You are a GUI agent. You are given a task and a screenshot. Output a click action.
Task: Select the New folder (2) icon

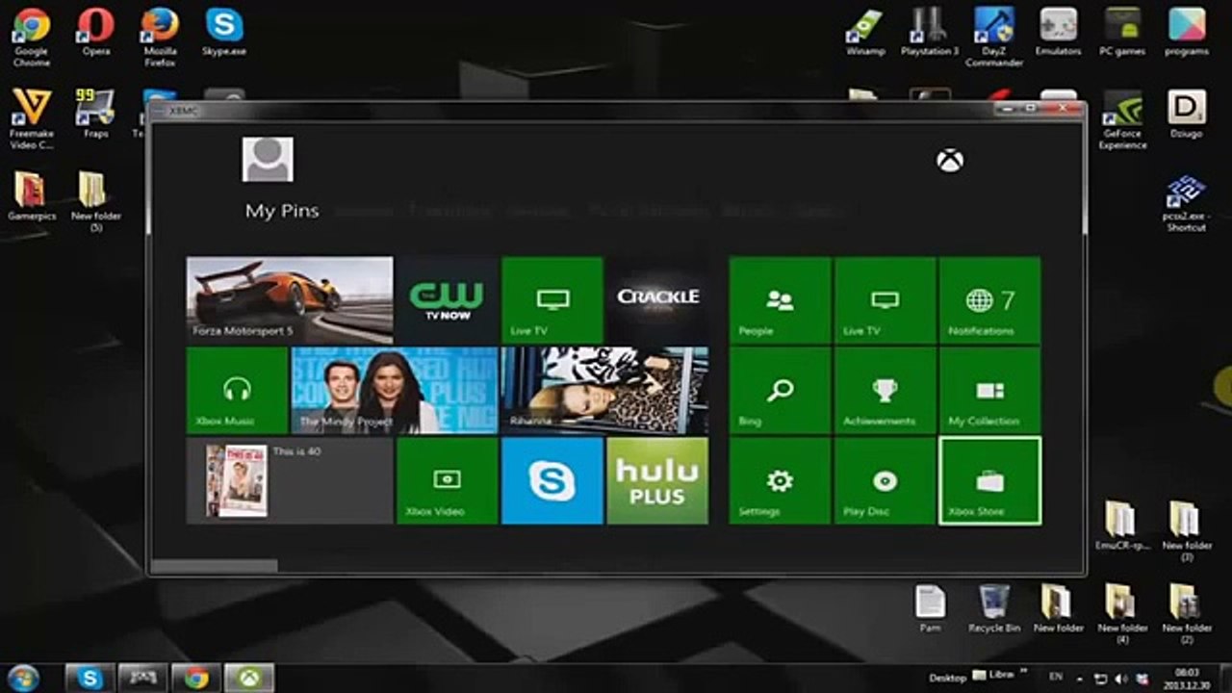click(1187, 614)
